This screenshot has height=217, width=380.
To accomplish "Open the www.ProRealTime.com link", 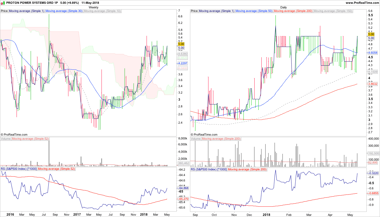I will click(362, 3).
